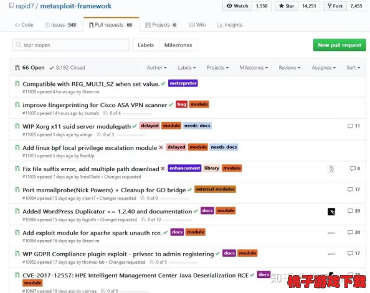Click the docs label on WordPress Duplicator PR
Viewport: 370px width, 293px height.
[x=207, y=210]
